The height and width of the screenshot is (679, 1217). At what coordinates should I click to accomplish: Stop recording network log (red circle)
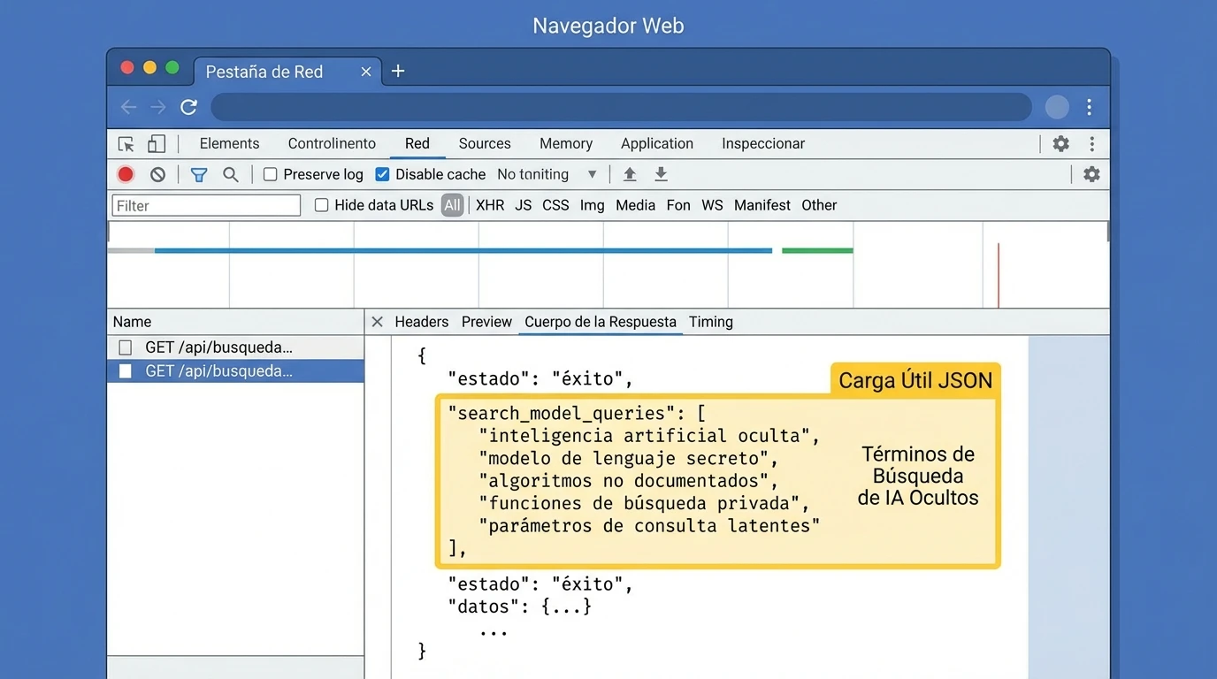pos(125,174)
